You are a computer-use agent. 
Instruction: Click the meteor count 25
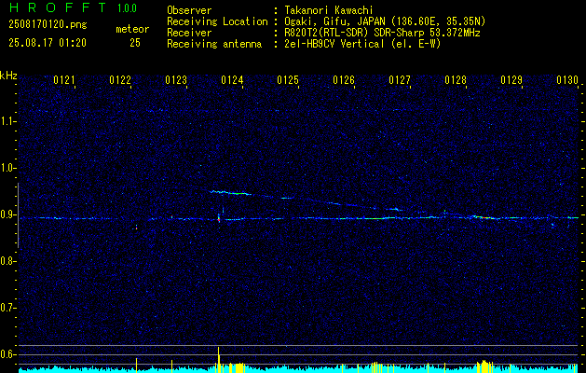135,43
